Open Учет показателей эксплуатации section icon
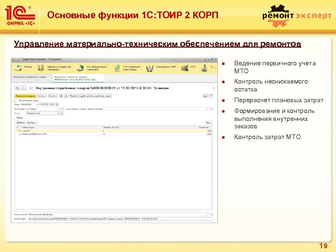 coord(117,68)
